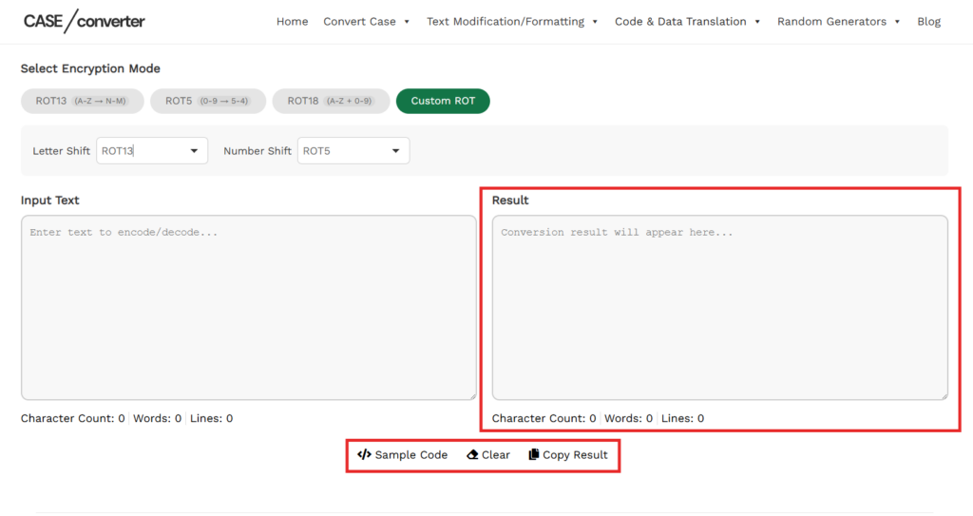Open the Home page link
Screen dimensions: 973x516
(x=293, y=22)
